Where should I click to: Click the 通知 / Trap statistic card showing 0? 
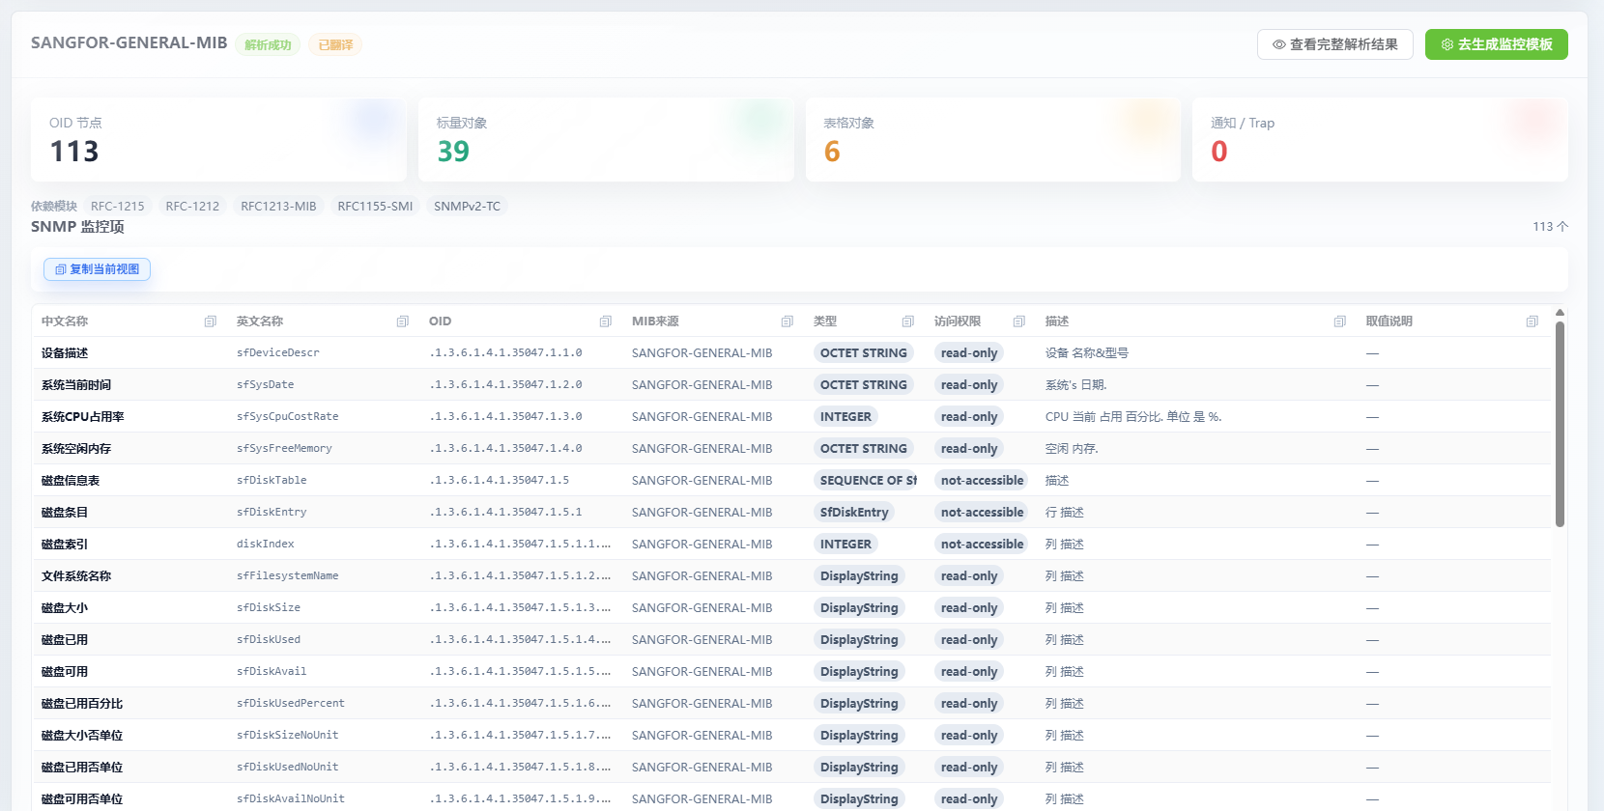[1380, 139]
